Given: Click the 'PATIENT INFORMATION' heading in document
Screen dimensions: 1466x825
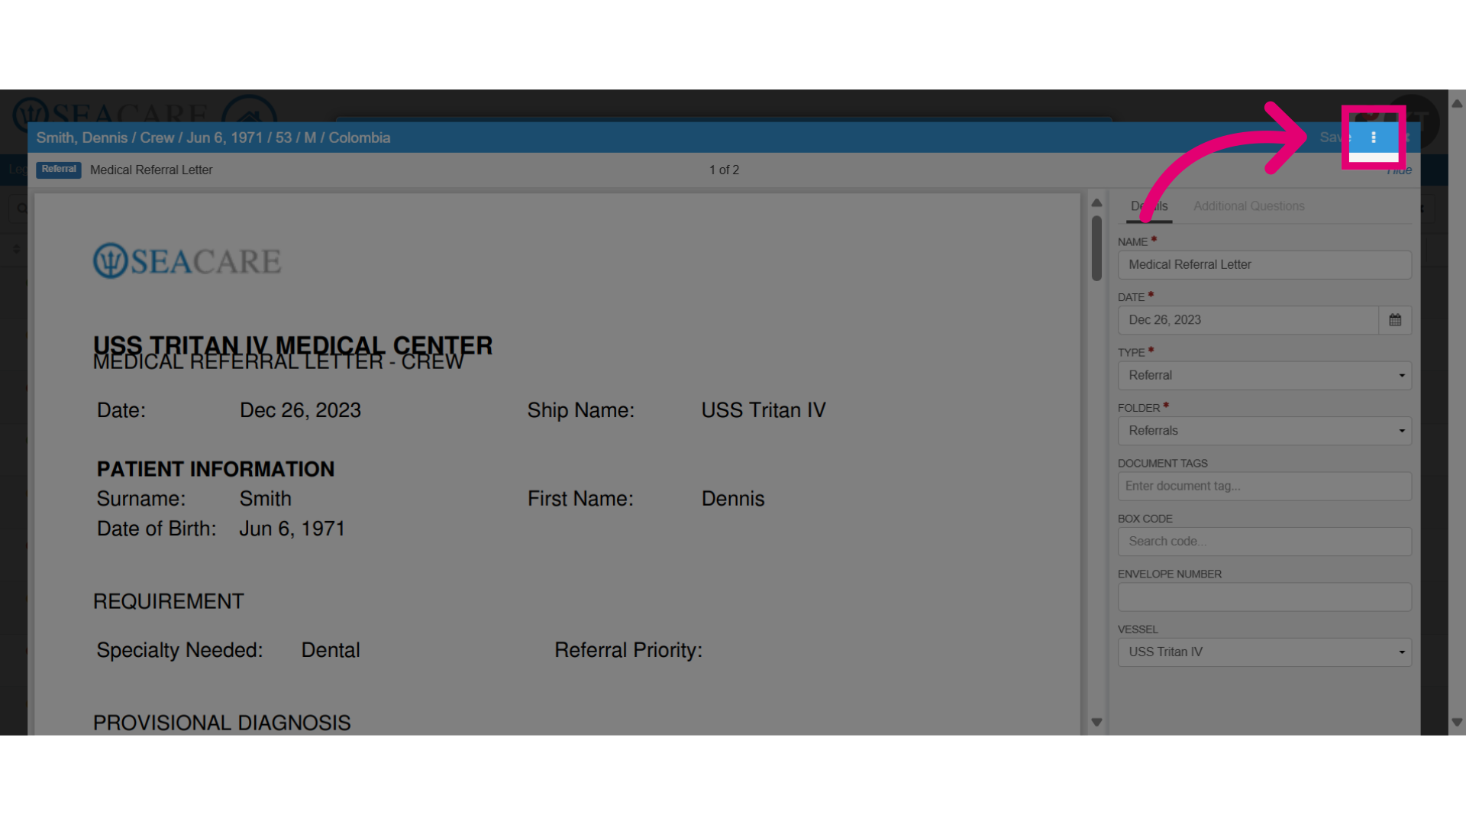Looking at the screenshot, I should (215, 469).
